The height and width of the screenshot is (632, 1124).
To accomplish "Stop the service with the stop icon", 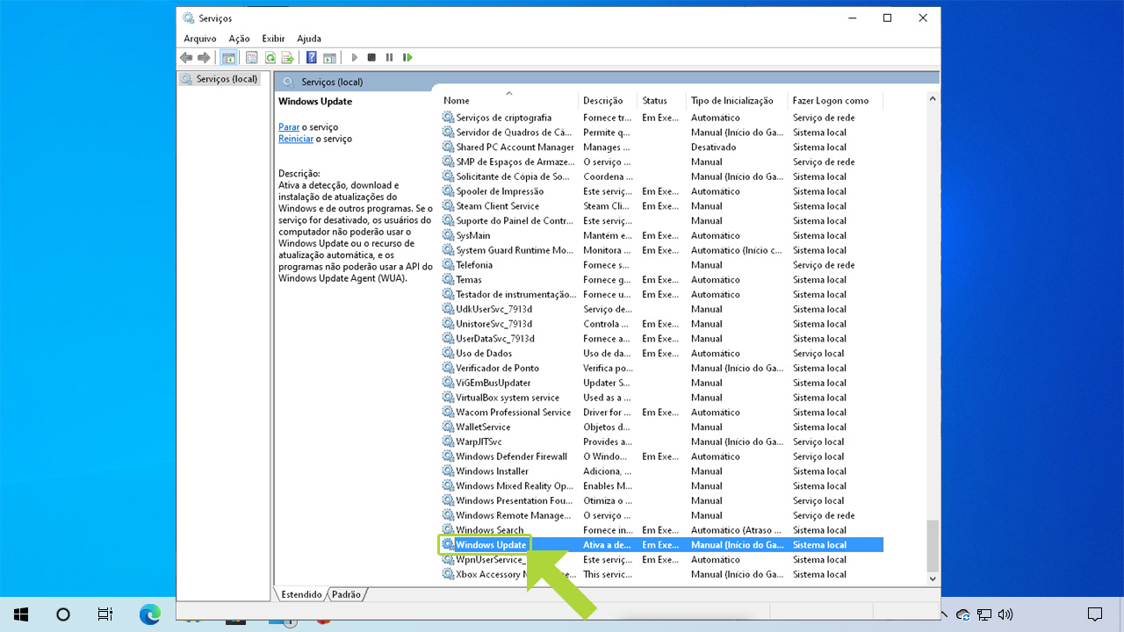I will [372, 57].
